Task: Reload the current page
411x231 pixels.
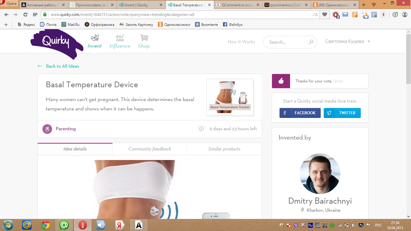Action: 25,14
